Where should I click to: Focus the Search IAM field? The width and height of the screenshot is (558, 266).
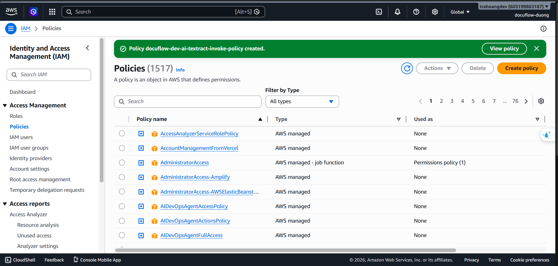(49, 75)
